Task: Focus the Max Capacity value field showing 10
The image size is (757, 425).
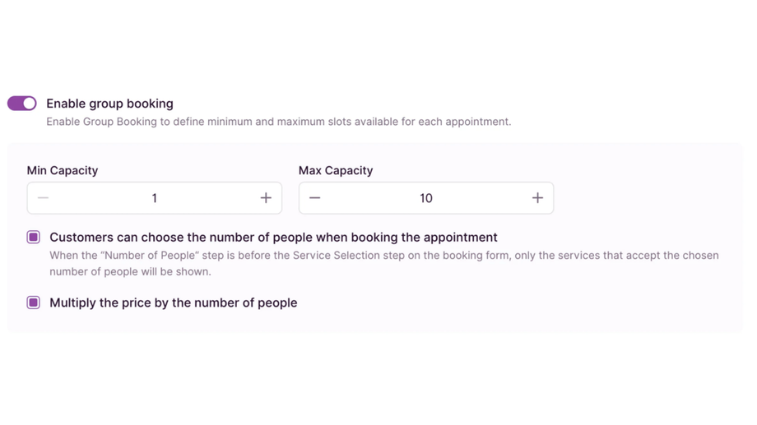Action: [425, 198]
